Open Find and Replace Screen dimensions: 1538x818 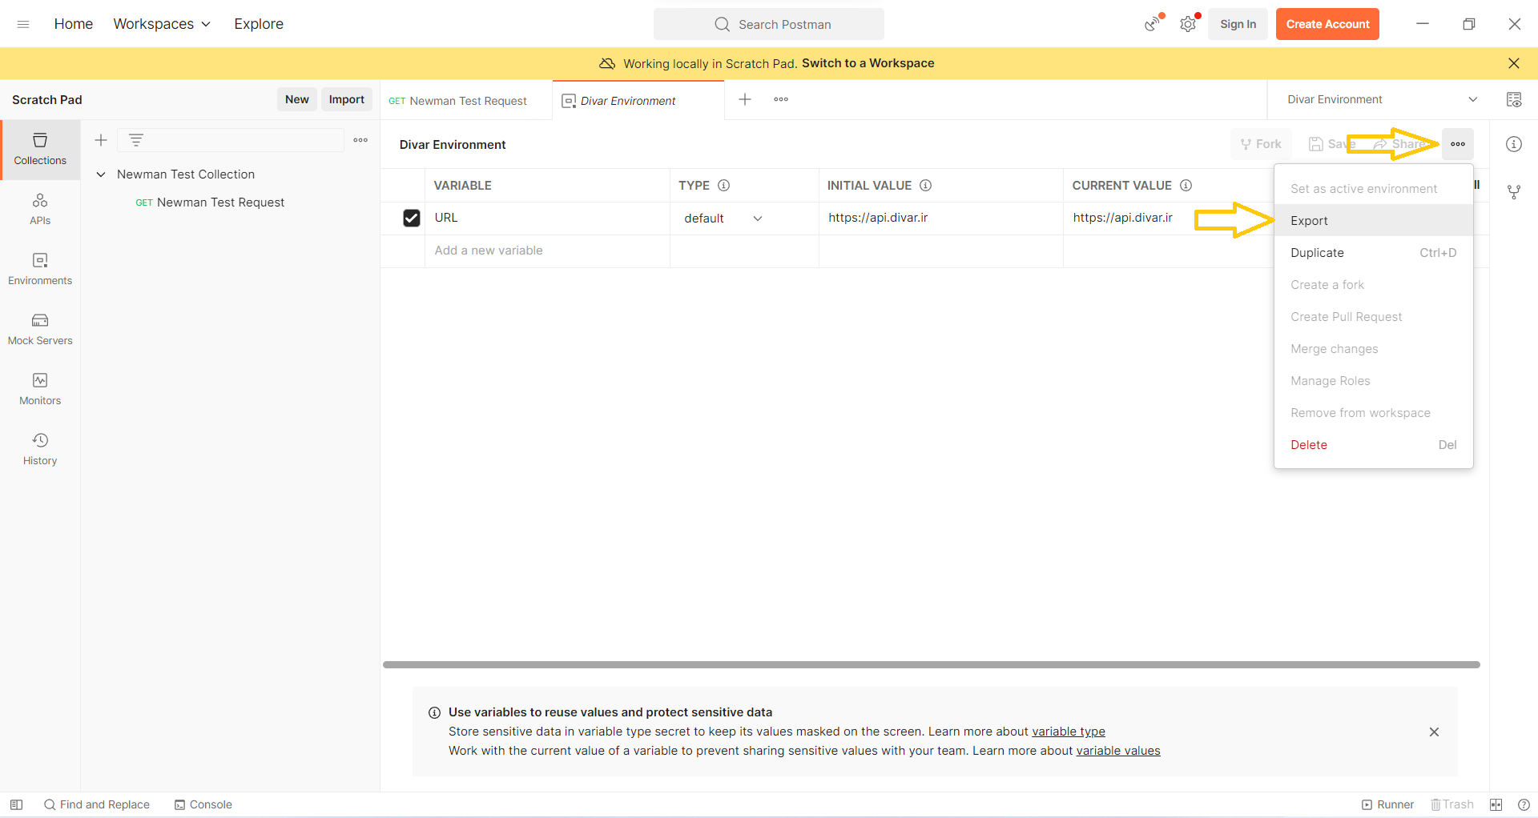click(x=97, y=804)
